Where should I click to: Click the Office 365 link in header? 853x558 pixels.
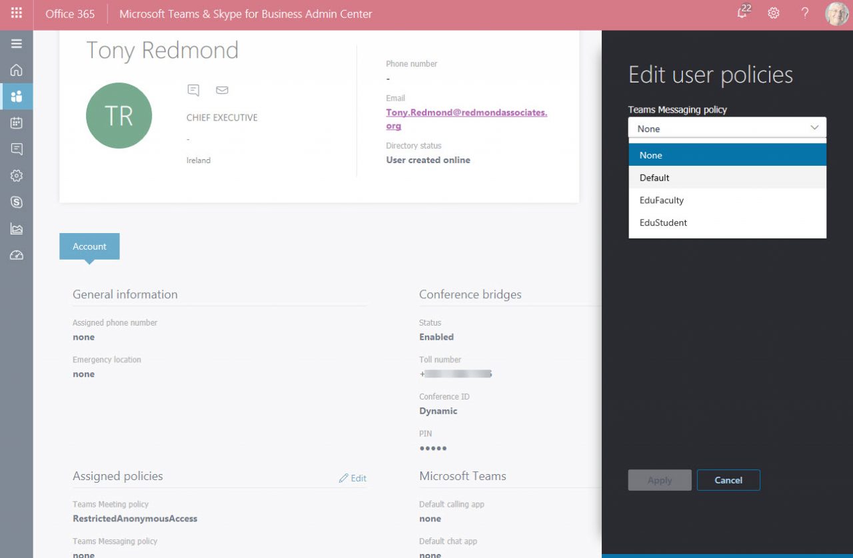(x=70, y=13)
